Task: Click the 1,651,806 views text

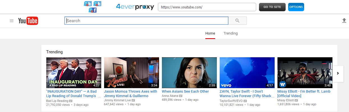Action: point(288,104)
